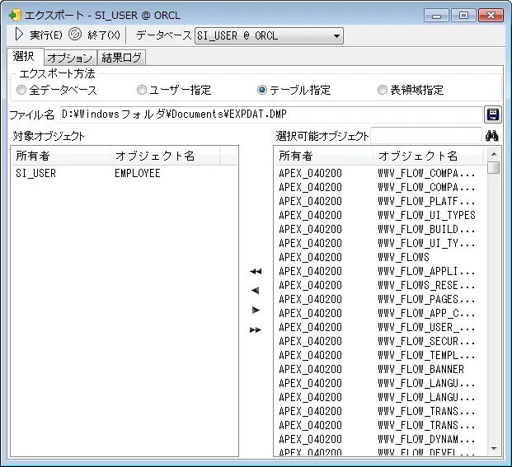Click the ファイル名 path input field

pos(271,114)
